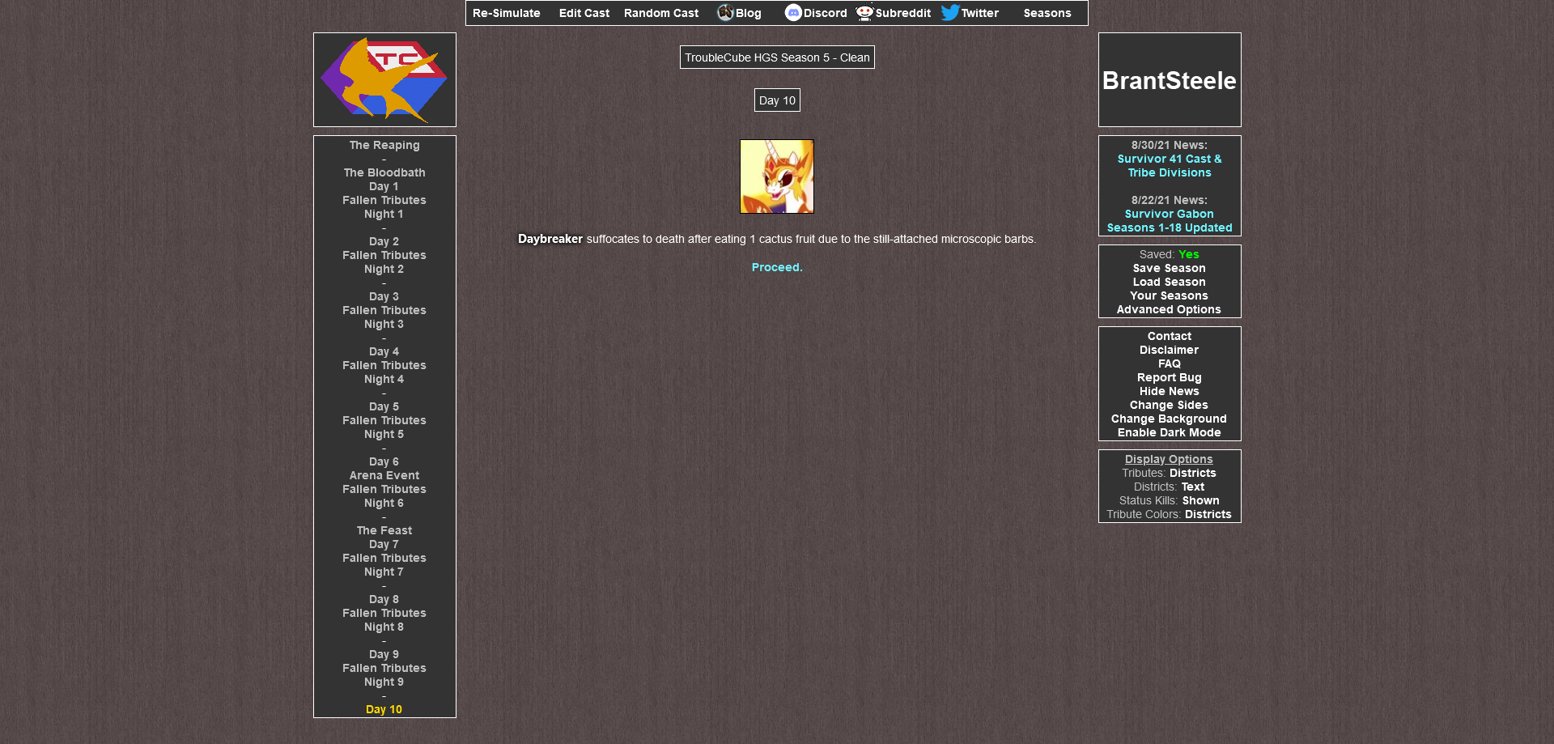Click Save Season

1170,268
